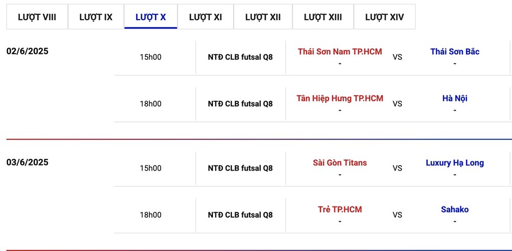Open the LƯỢT XII tab
Viewport: 512px width, 251px height.
click(x=263, y=17)
